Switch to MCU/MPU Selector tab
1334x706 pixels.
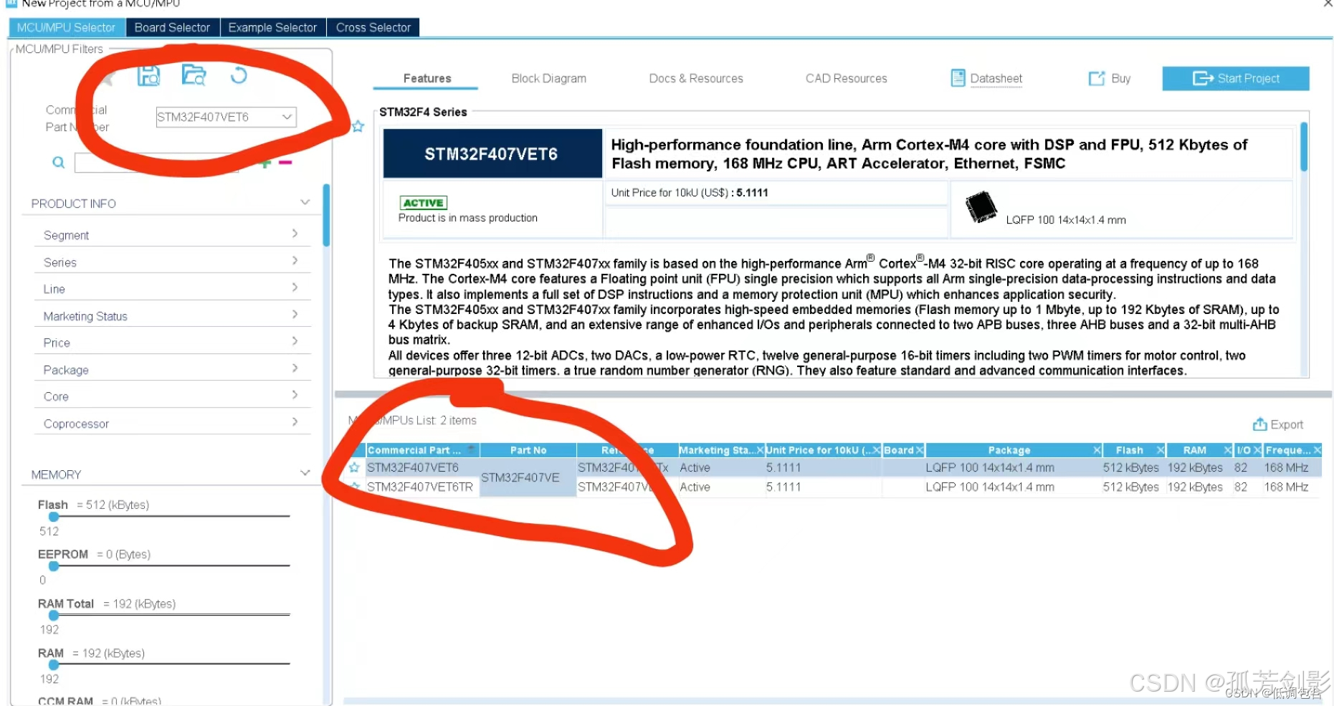click(x=66, y=27)
